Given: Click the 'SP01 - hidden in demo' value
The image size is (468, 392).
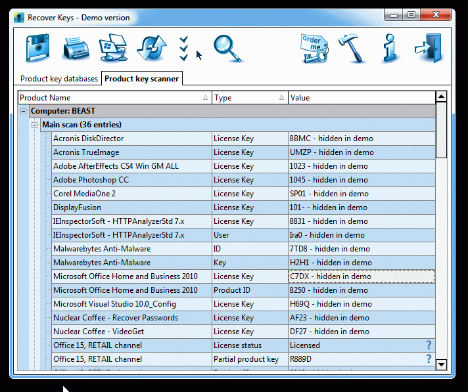Looking at the screenshot, I should [362, 194].
